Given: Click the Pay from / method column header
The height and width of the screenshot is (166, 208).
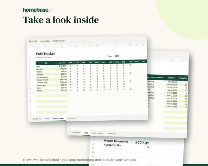Looking at the screenshot, I should 156,77.
